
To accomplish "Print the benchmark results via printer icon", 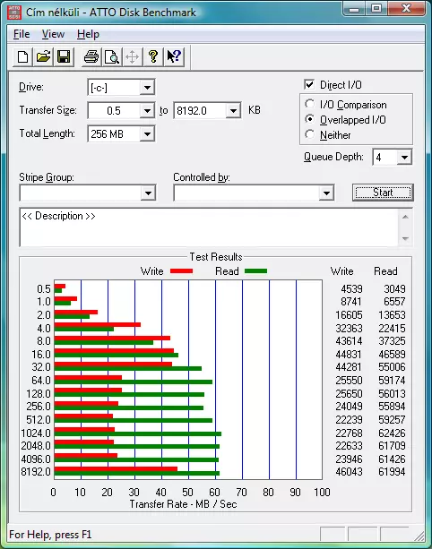I will click(91, 56).
